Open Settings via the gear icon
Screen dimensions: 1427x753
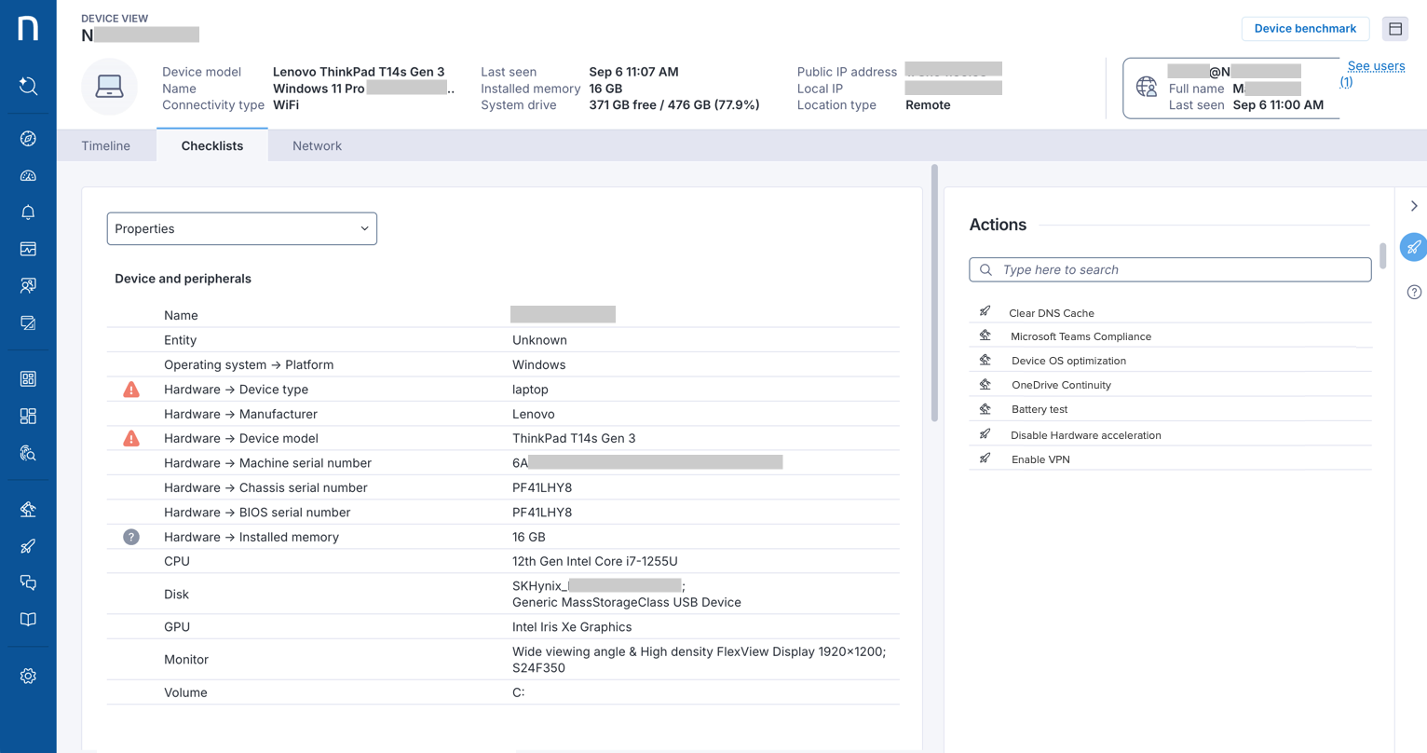click(27, 675)
